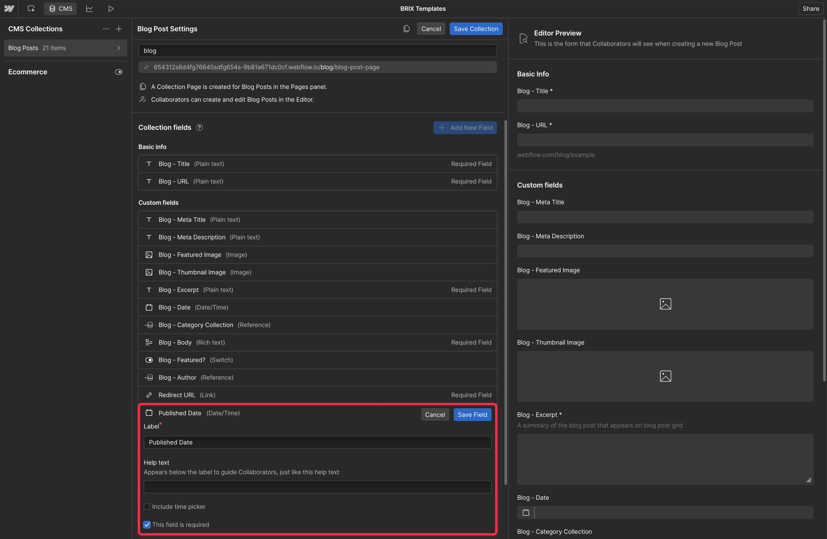827x539 pixels.
Task: Click Blog - Date picker calendar icon in preview
Action: 526,513
